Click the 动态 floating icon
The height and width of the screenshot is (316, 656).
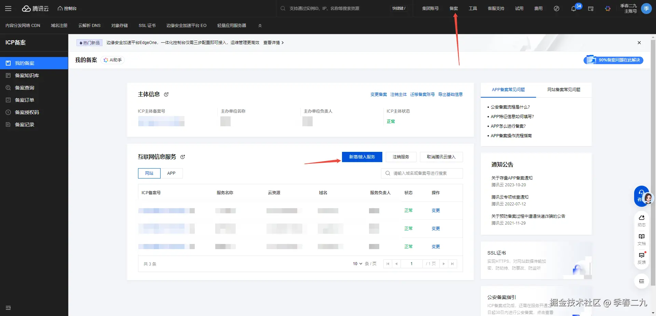click(642, 221)
